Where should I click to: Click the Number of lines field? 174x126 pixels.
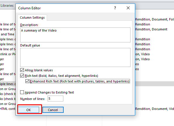pyautogui.click(x=55, y=99)
